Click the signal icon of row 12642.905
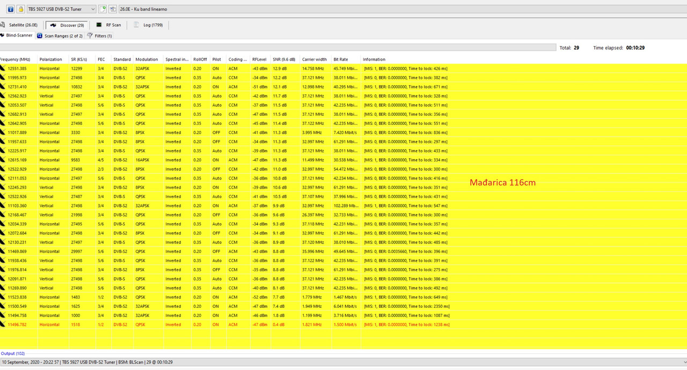Image resolution: width=687 pixels, height=370 pixels. pyautogui.click(x=3, y=123)
